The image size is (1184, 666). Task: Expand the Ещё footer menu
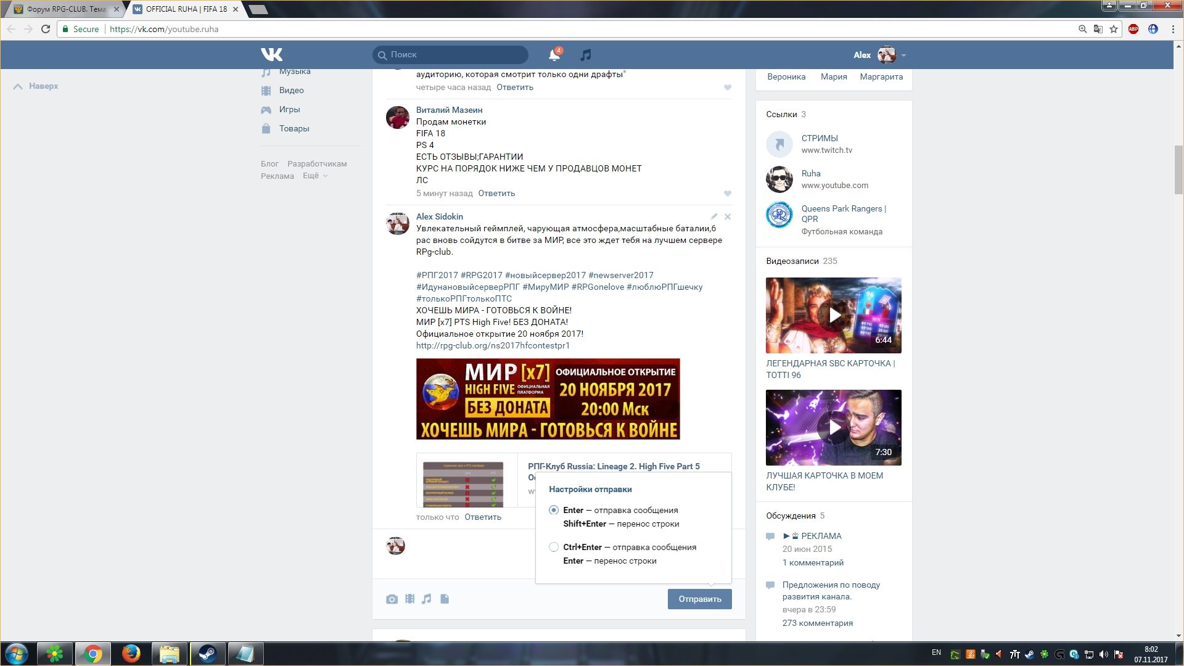pyautogui.click(x=314, y=176)
